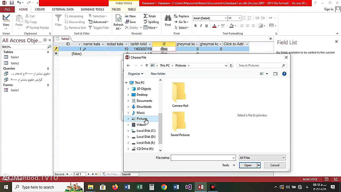Click the Sign in link
Image resolution: width=341 pixels, height=192 pixels.
(328, 9)
